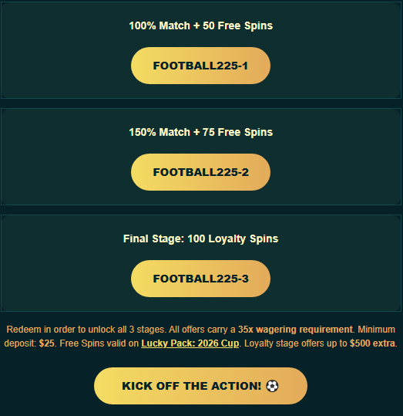Select the FOOTBALL225-2 code button
This screenshot has width=403, height=416.
[200, 172]
